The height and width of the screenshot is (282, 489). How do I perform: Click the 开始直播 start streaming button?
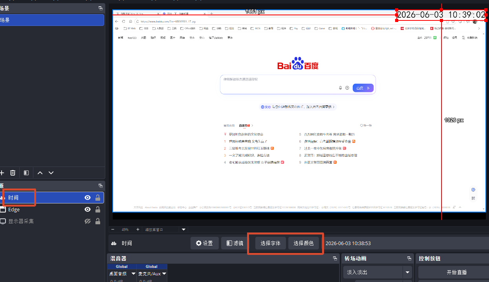point(456,272)
